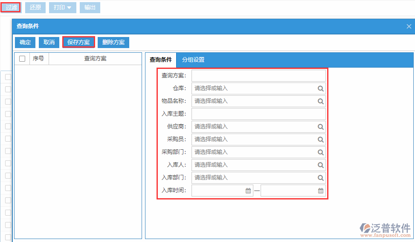The image size is (415, 242).
Task: Switch to the 分组设置 tab
Action: tap(193, 60)
